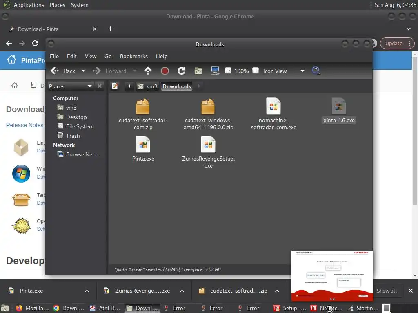Click the Search magnifier icon
The width and height of the screenshot is (418, 313).
[316, 71]
